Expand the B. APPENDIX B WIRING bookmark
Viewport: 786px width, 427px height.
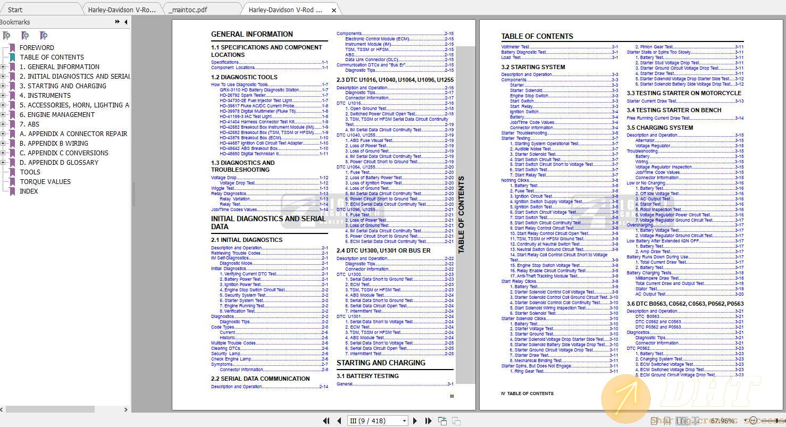click(x=3, y=144)
